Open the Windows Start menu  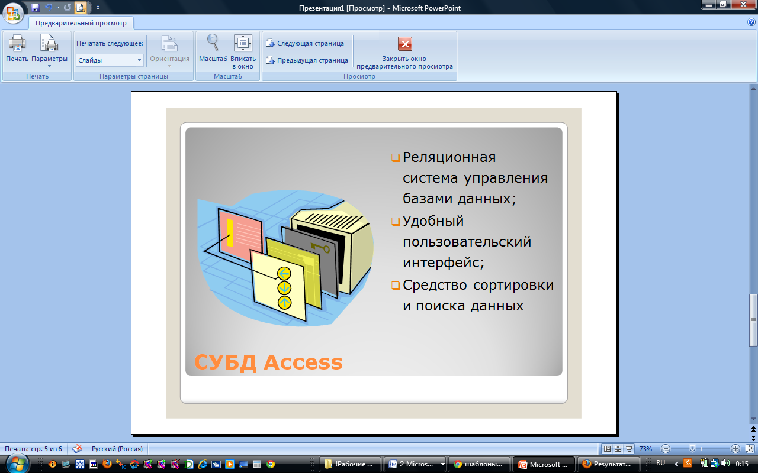18,464
